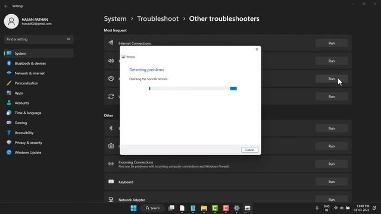The image size is (381, 214).
Task: Click Keyboard row label
Action: click(x=126, y=182)
